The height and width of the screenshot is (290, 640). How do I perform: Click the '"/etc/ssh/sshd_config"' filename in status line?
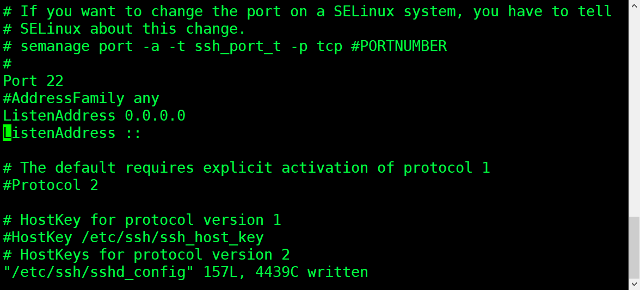pos(99,272)
